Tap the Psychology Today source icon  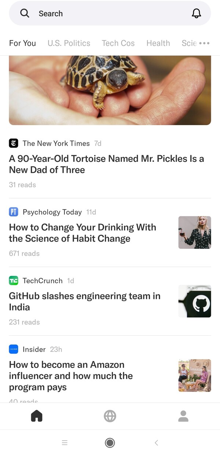pyautogui.click(x=14, y=212)
